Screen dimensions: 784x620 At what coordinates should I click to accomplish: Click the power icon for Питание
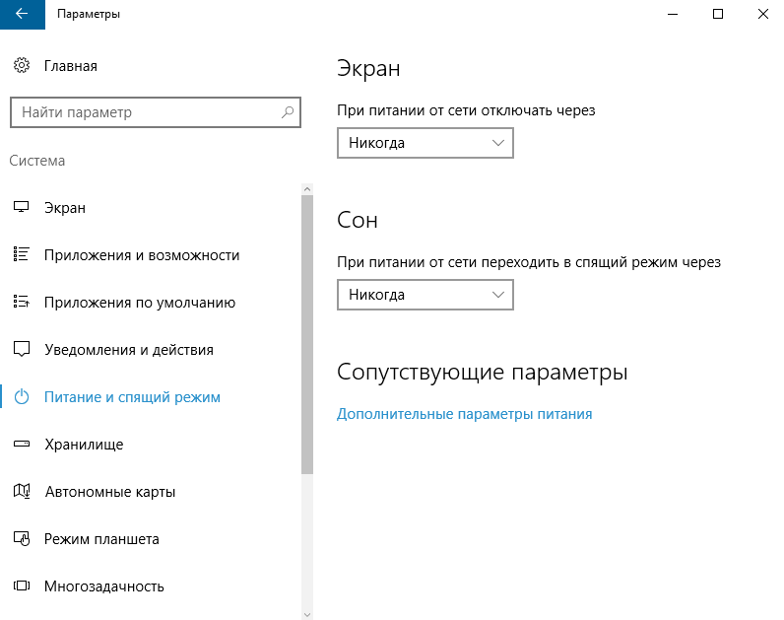[x=22, y=397]
